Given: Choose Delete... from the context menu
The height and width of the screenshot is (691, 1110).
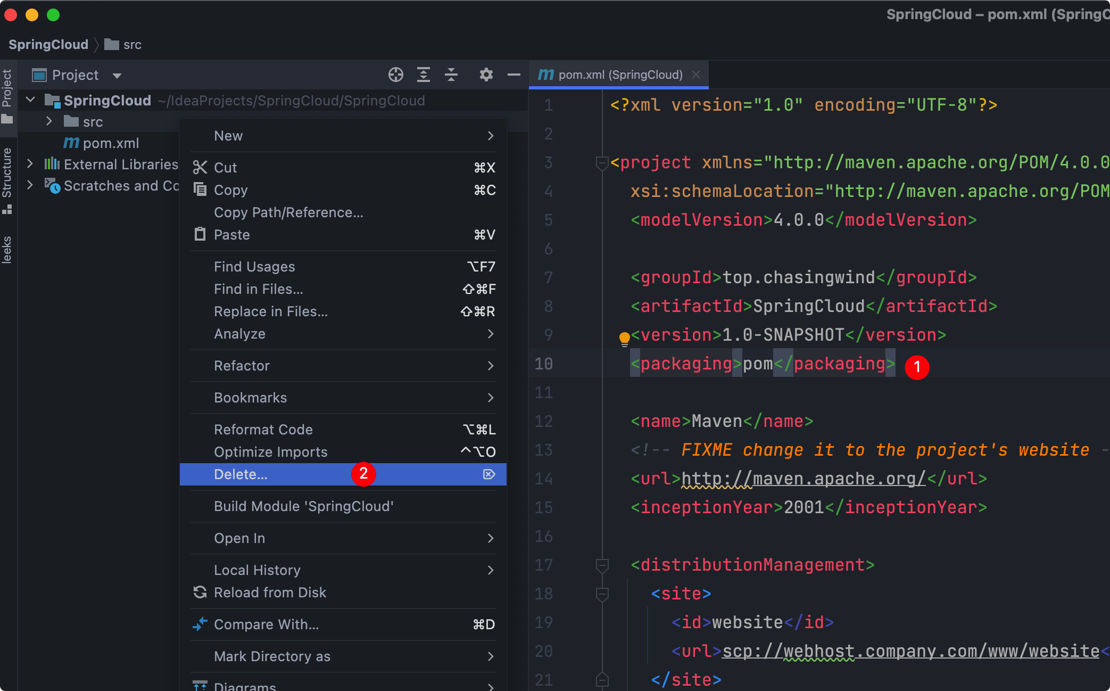Looking at the screenshot, I should coord(241,474).
